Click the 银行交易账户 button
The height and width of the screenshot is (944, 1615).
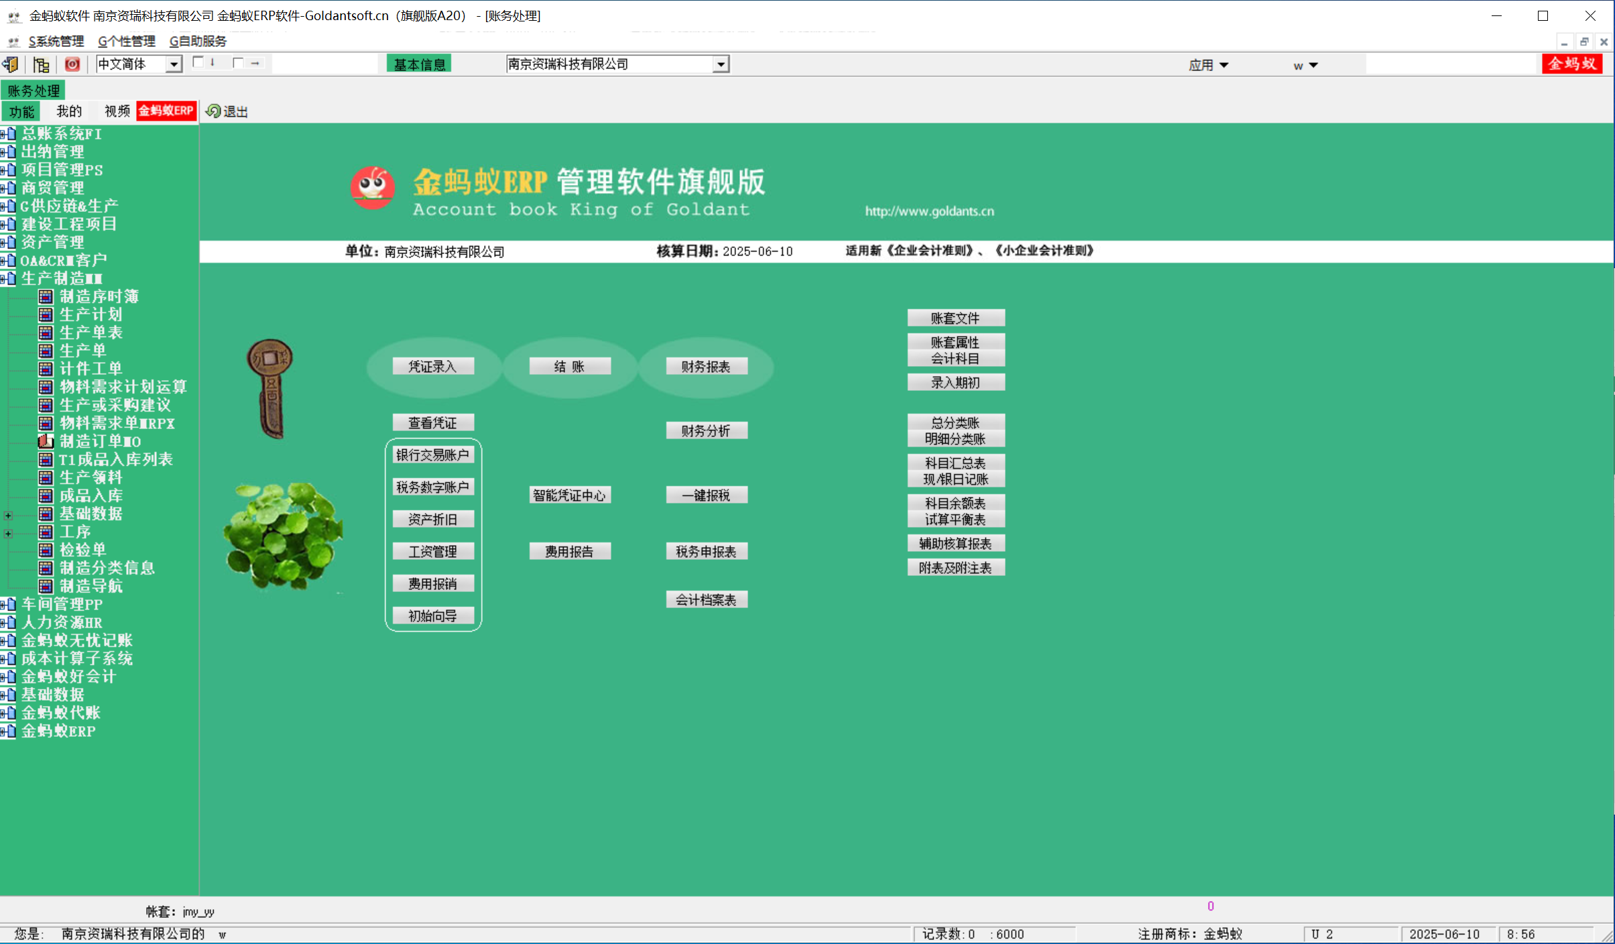[433, 455]
